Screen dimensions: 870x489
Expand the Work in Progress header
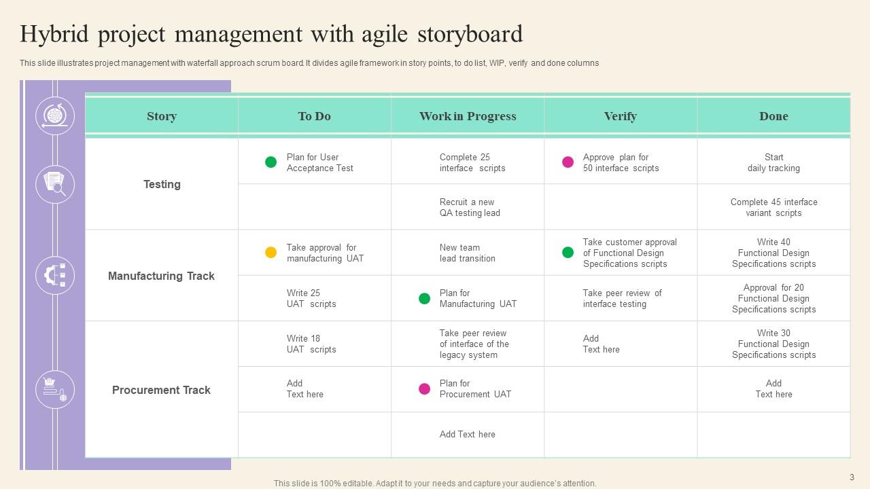tap(467, 115)
